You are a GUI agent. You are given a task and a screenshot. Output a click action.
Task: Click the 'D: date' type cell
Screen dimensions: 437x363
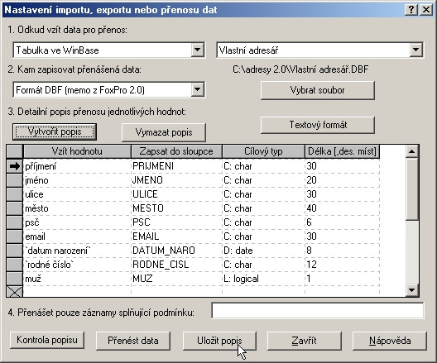pyautogui.click(x=263, y=251)
